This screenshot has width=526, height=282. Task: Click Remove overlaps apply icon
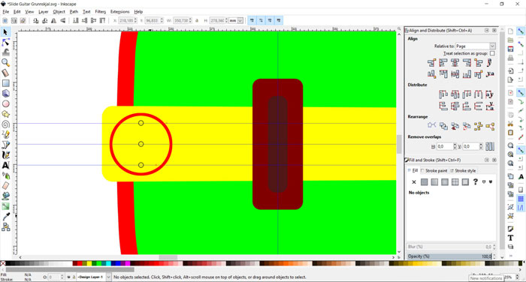point(490,146)
